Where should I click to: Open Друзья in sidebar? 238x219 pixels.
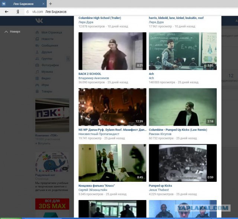click(x=47, y=52)
